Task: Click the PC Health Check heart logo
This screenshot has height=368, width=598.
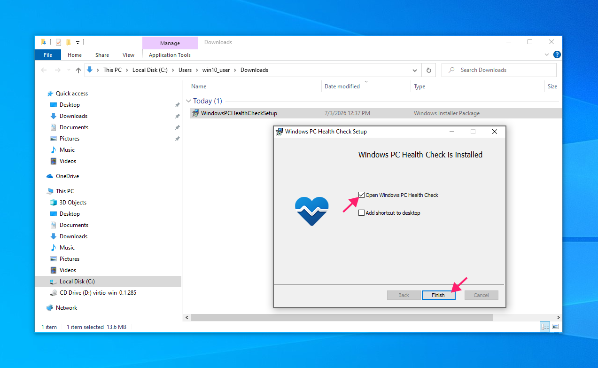Action: coord(312,211)
